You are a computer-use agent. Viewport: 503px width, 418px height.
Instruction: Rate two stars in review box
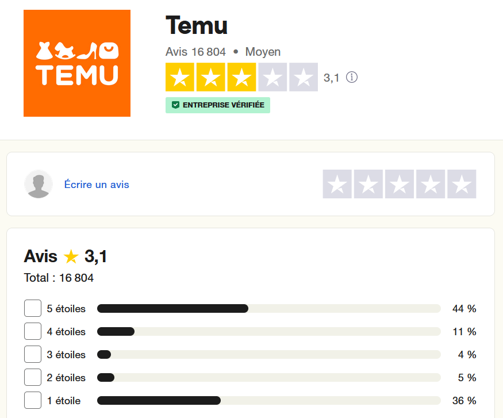pyautogui.click(x=368, y=185)
